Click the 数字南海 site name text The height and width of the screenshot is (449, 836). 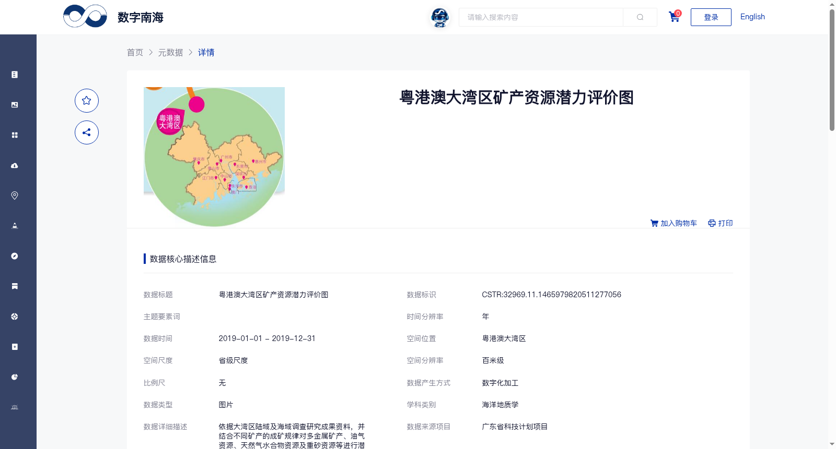click(x=141, y=17)
